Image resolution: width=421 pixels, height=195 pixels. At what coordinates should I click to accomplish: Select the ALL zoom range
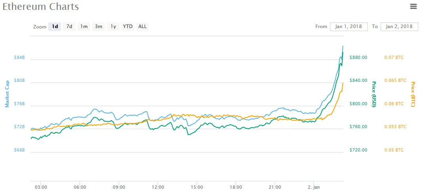click(142, 27)
